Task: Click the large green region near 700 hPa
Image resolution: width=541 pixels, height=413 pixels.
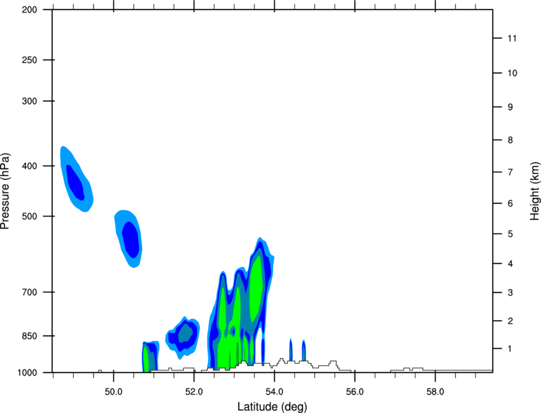Action: coord(256,288)
